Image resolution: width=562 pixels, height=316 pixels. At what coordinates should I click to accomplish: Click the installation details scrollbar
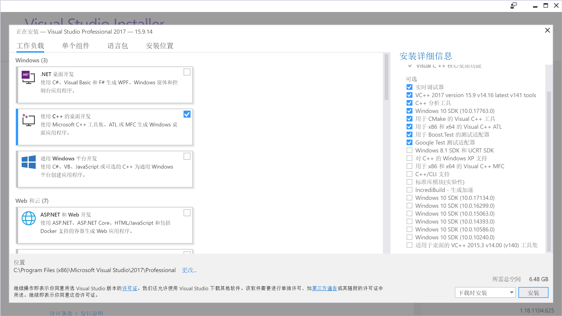549,171
